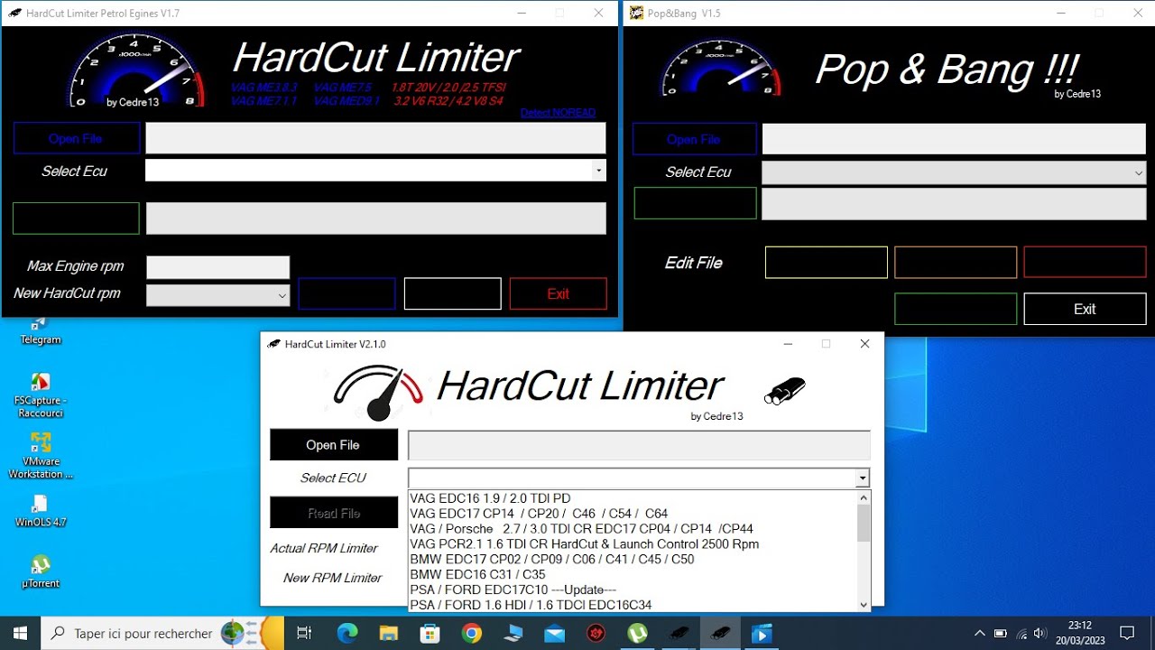Open the volume tray icon

pyautogui.click(x=1040, y=634)
